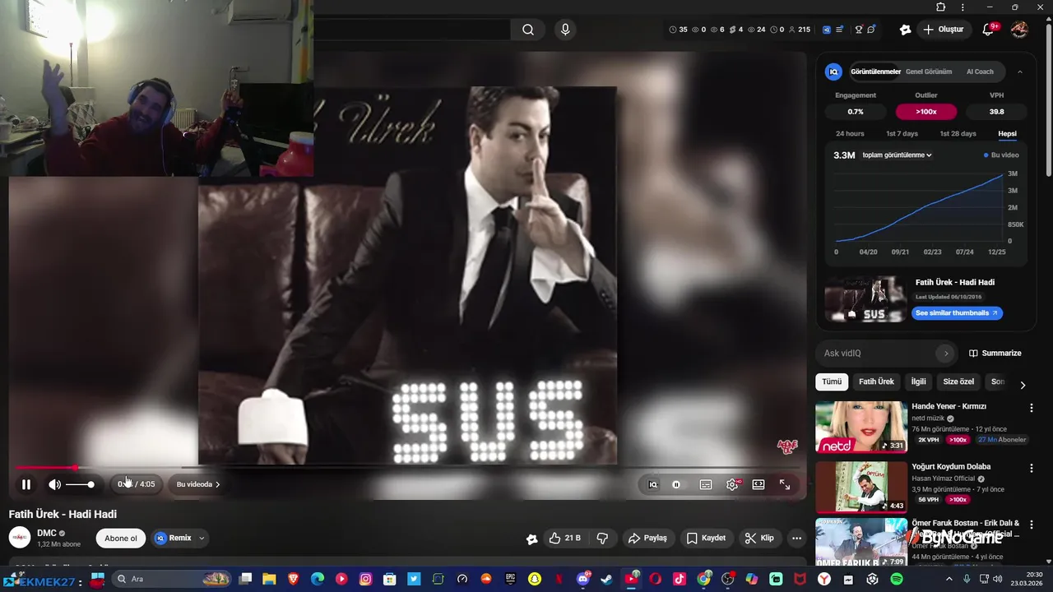Open options menu for Hande Yener video

coord(1032,407)
